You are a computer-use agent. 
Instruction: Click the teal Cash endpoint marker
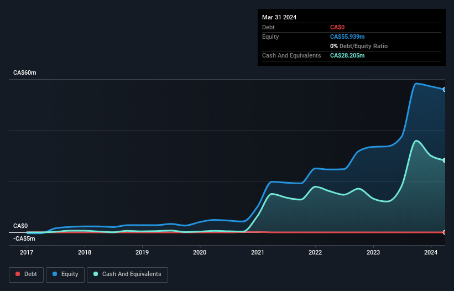[x=445, y=160]
